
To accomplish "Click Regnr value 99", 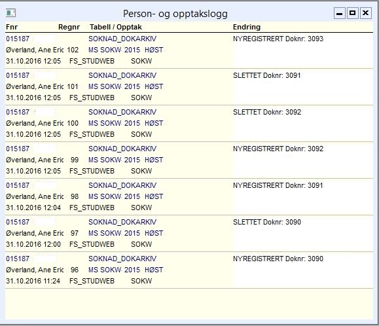I will (x=75, y=160).
